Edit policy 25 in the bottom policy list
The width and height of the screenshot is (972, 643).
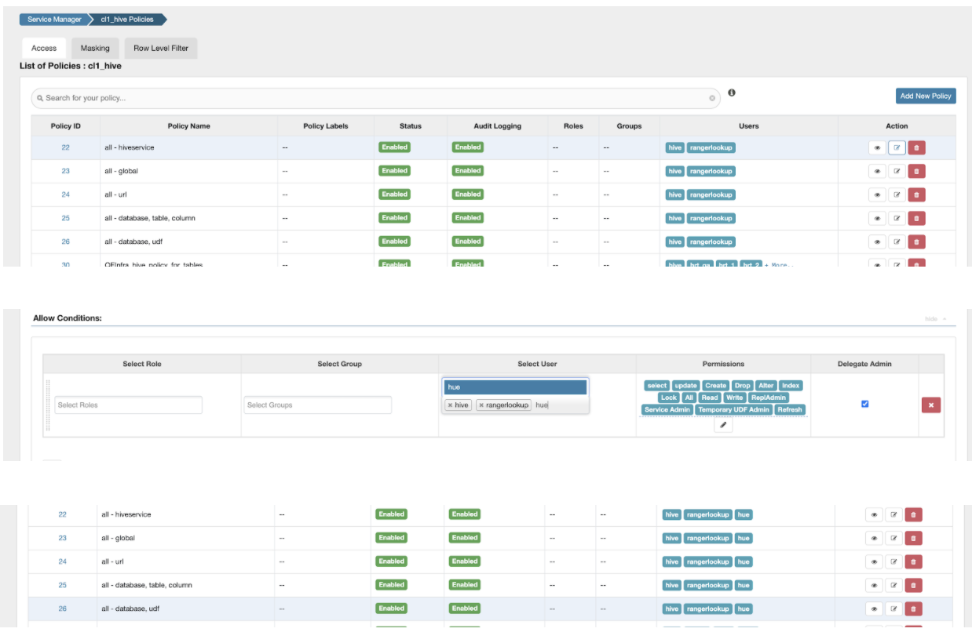coord(893,585)
